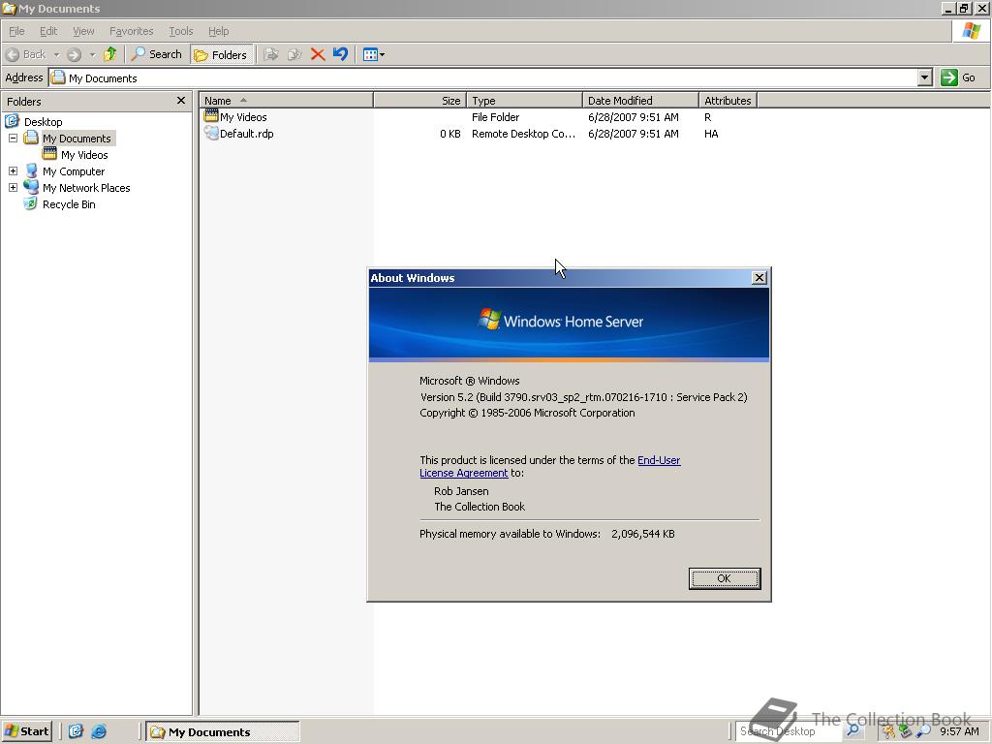Click the red Delete icon
Viewport: 992px width, 744px height.
pos(318,54)
